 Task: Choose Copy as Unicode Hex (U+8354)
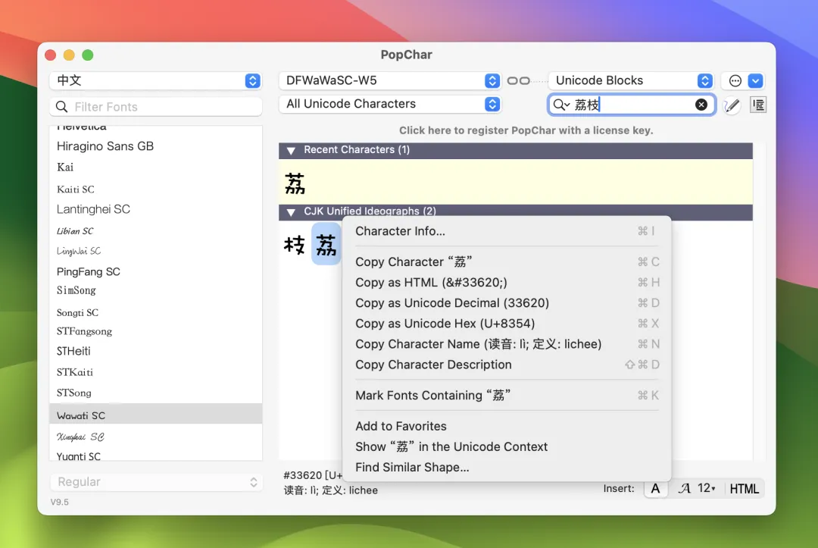pyautogui.click(x=506, y=324)
